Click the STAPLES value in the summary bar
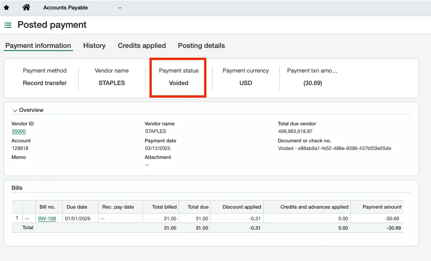This screenshot has height=261, width=431. [x=111, y=83]
